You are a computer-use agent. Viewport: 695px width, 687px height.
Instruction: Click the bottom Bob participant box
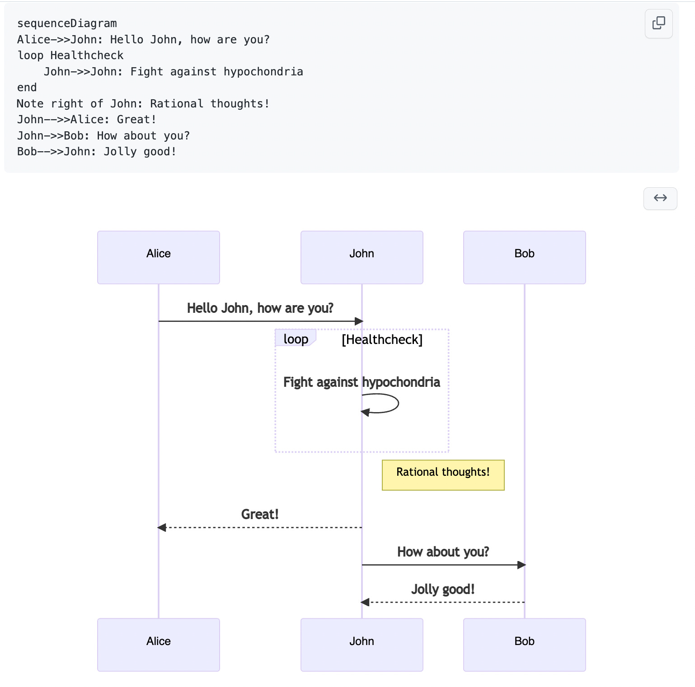[524, 645]
